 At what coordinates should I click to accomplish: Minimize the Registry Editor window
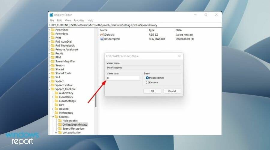[195, 15]
